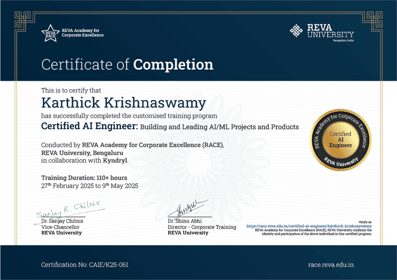The image size is (397, 280).
Task: Click the "This is to certify that" line
Action: coord(71,90)
